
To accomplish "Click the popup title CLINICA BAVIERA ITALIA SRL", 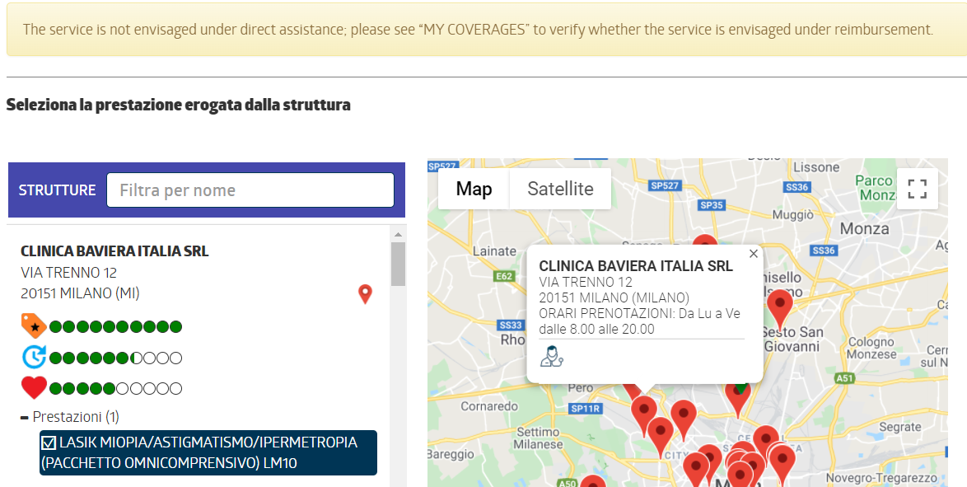I will coord(636,266).
